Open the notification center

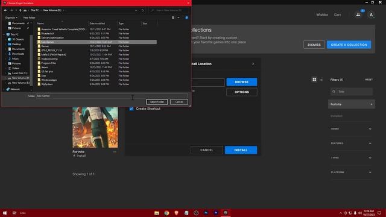pos(379,213)
